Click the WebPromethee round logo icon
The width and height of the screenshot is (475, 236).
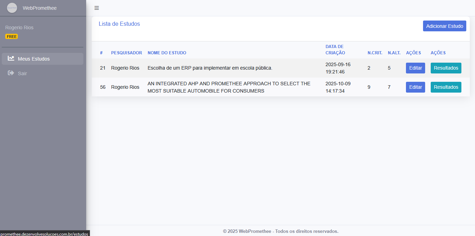12,8
